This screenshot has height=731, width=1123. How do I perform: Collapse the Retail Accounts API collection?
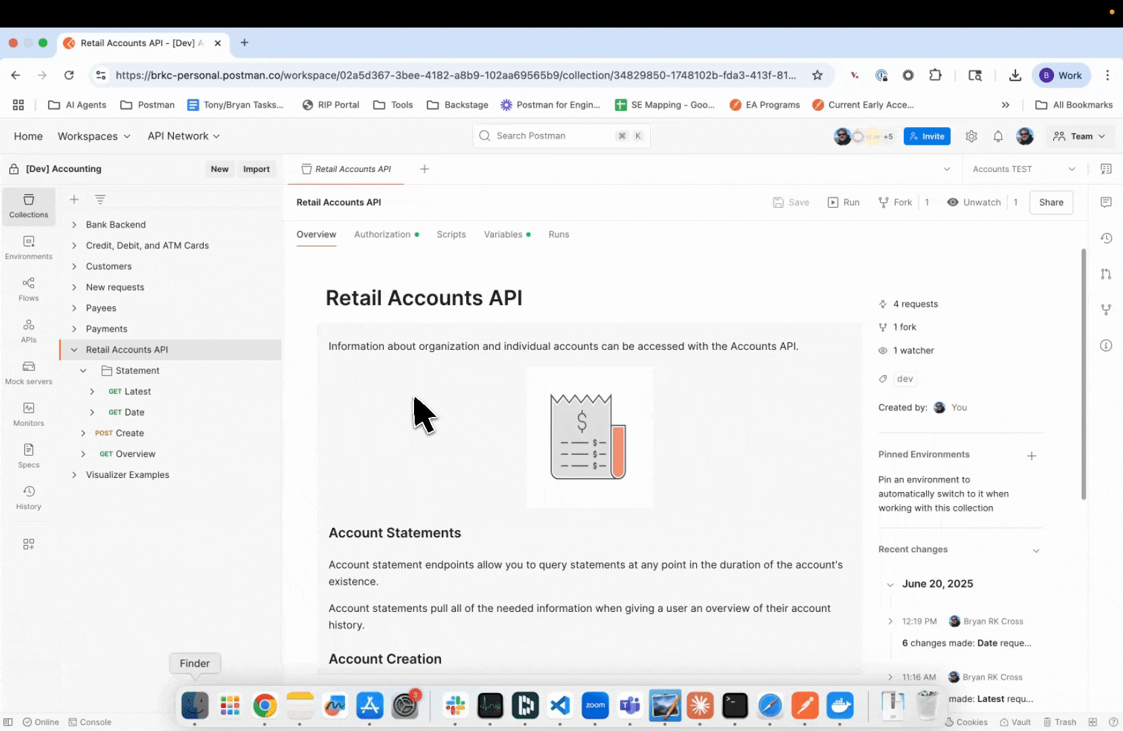[x=74, y=350]
